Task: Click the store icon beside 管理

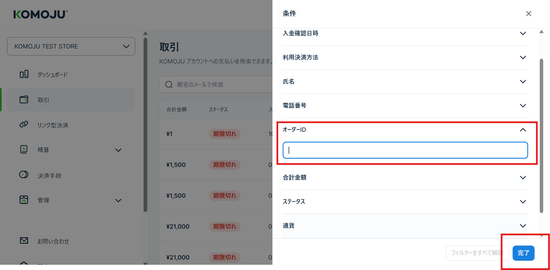Action: pyautogui.click(x=24, y=200)
